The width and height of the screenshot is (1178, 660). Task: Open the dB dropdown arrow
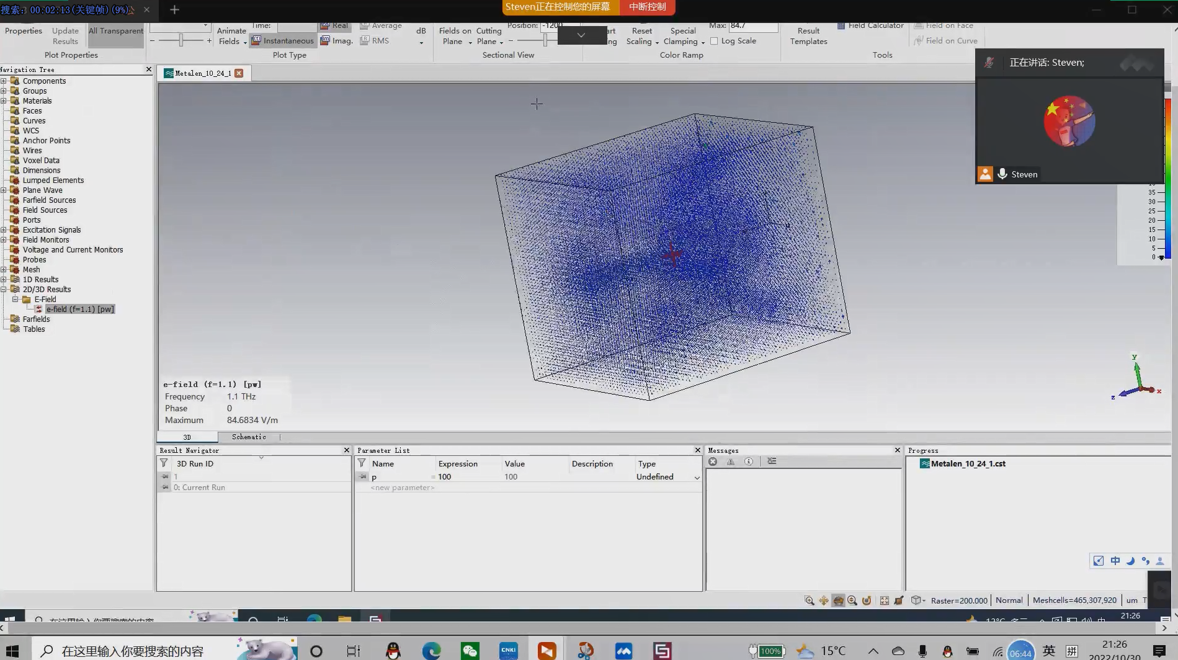(x=421, y=43)
